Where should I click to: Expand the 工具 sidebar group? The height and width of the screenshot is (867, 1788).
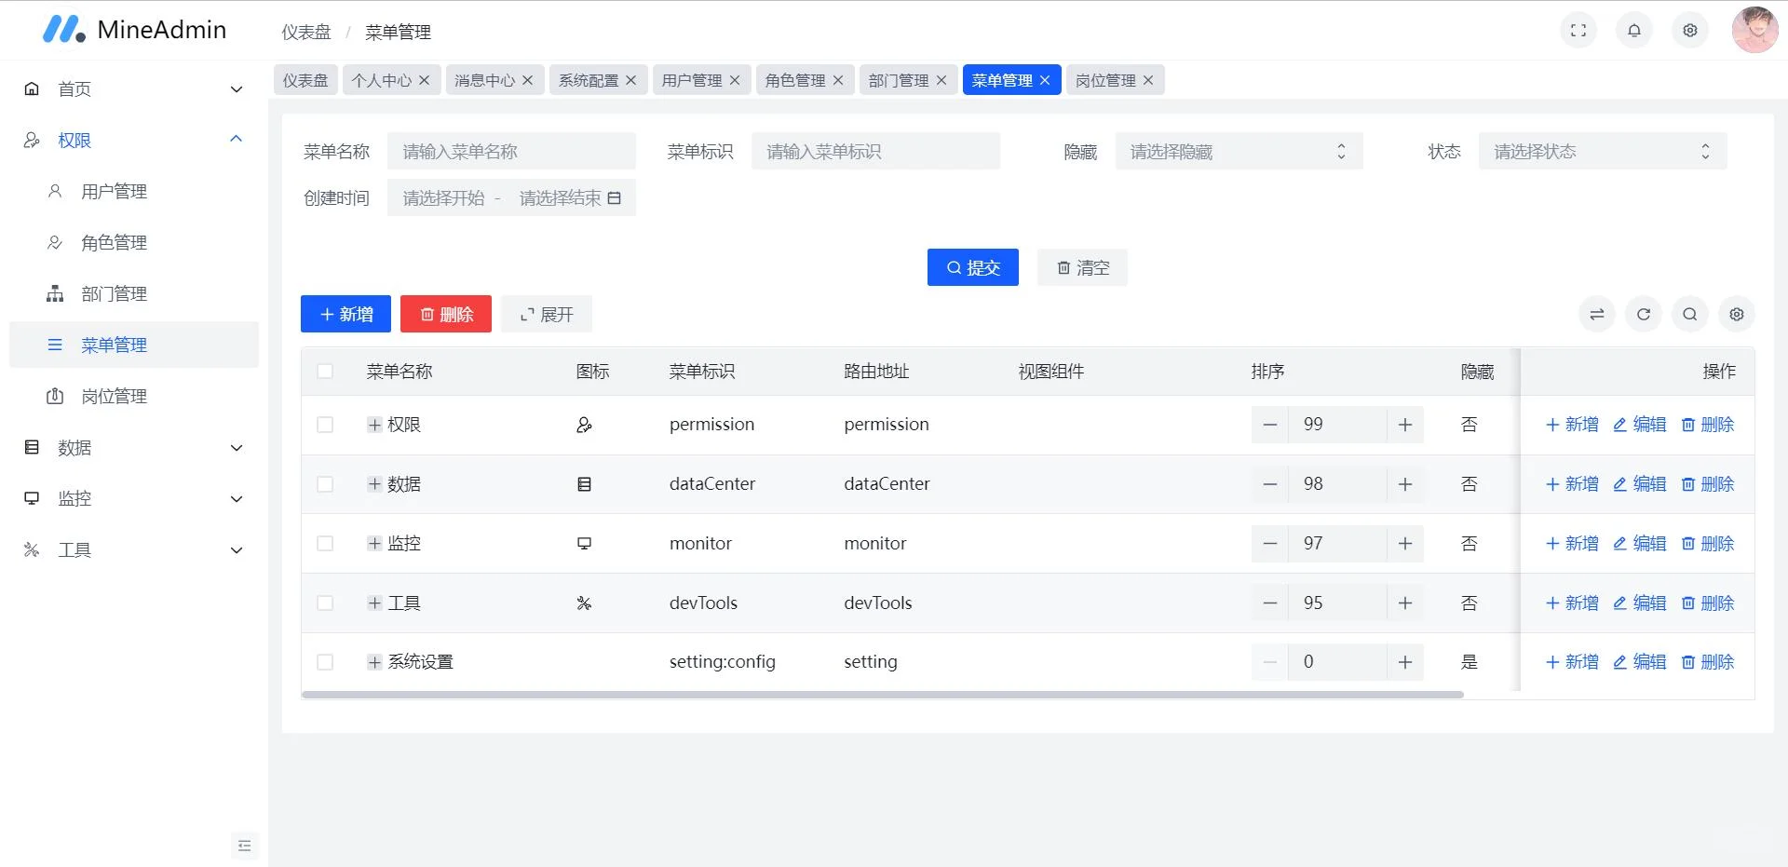tap(134, 550)
